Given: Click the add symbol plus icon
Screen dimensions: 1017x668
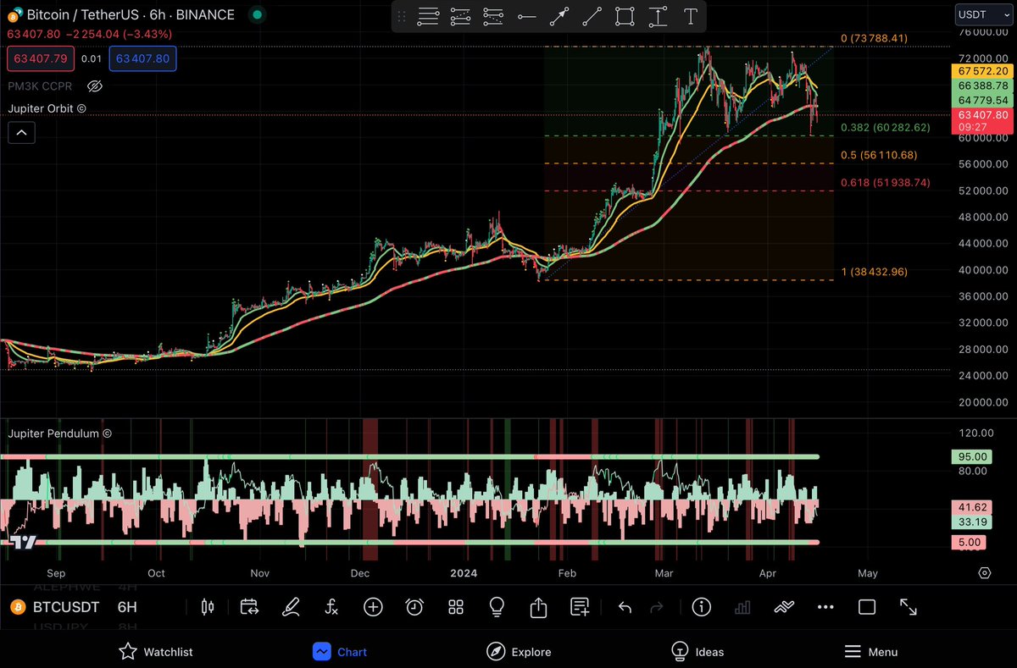Looking at the screenshot, I should [x=373, y=607].
